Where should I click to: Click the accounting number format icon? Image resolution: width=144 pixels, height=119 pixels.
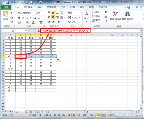point(69,18)
